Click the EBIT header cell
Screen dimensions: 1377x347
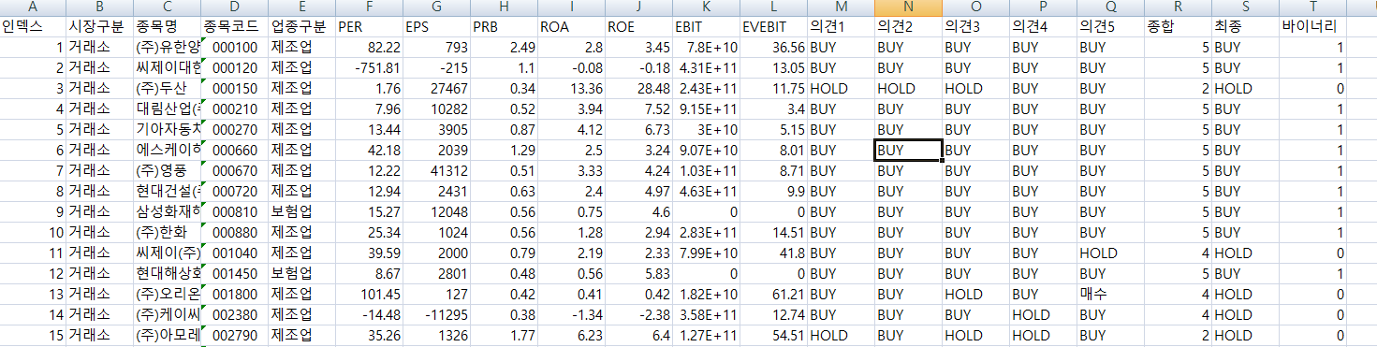(x=706, y=26)
